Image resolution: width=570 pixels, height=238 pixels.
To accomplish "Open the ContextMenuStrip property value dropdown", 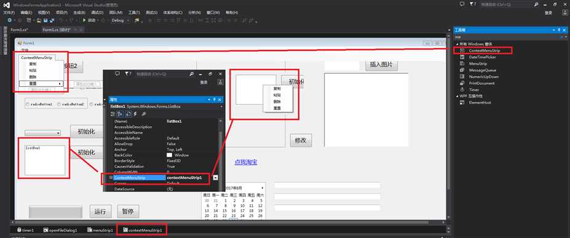I will [216, 178].
